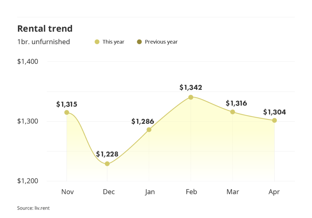312x218 pixels.
Task: Click the "Previous year" legend label
Action: coord(161,42)
